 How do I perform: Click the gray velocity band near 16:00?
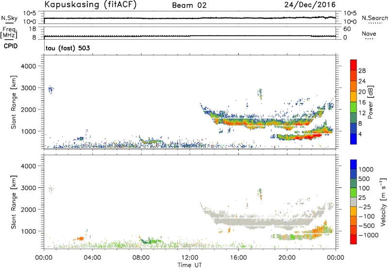coord(238,221)
